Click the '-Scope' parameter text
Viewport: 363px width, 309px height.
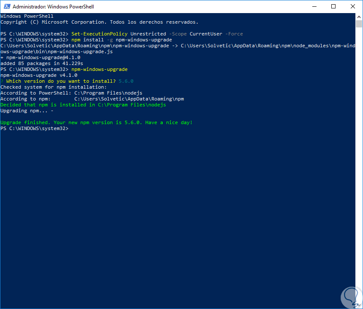pos(178,34)
